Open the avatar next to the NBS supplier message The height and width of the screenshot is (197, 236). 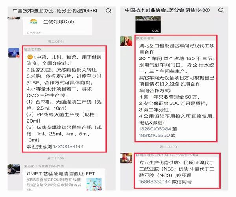[x=126, y=158]
